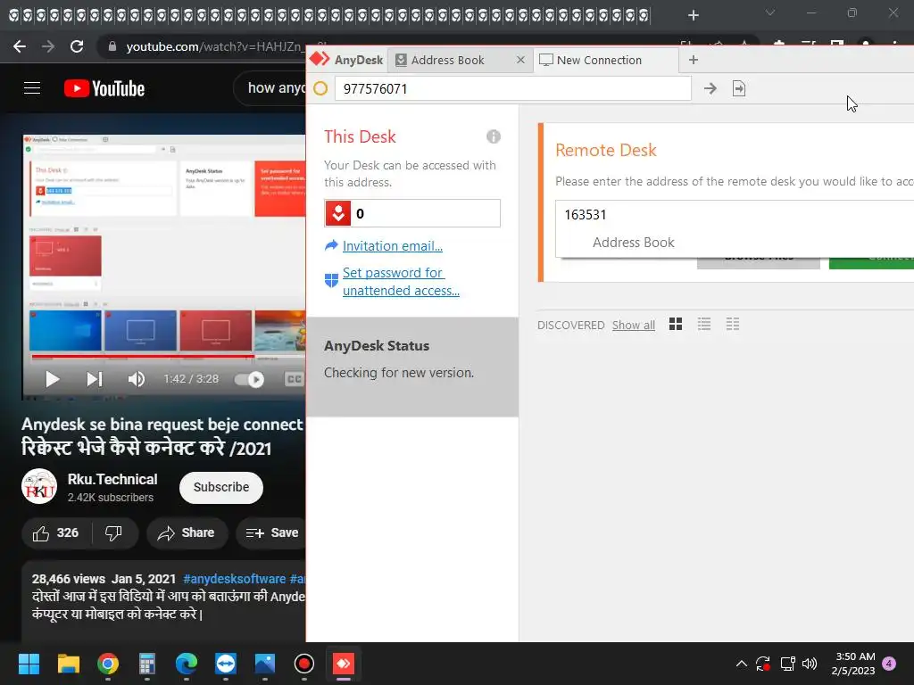
Task: Choose Address Book suggestion in dropdown
Action: click(633, 243)
